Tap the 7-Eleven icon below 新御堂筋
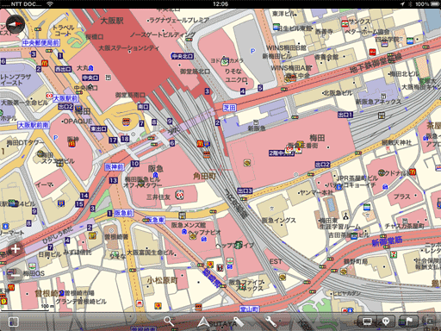The height and width of the screenshot is (331, 441). (x=394, y=254)
